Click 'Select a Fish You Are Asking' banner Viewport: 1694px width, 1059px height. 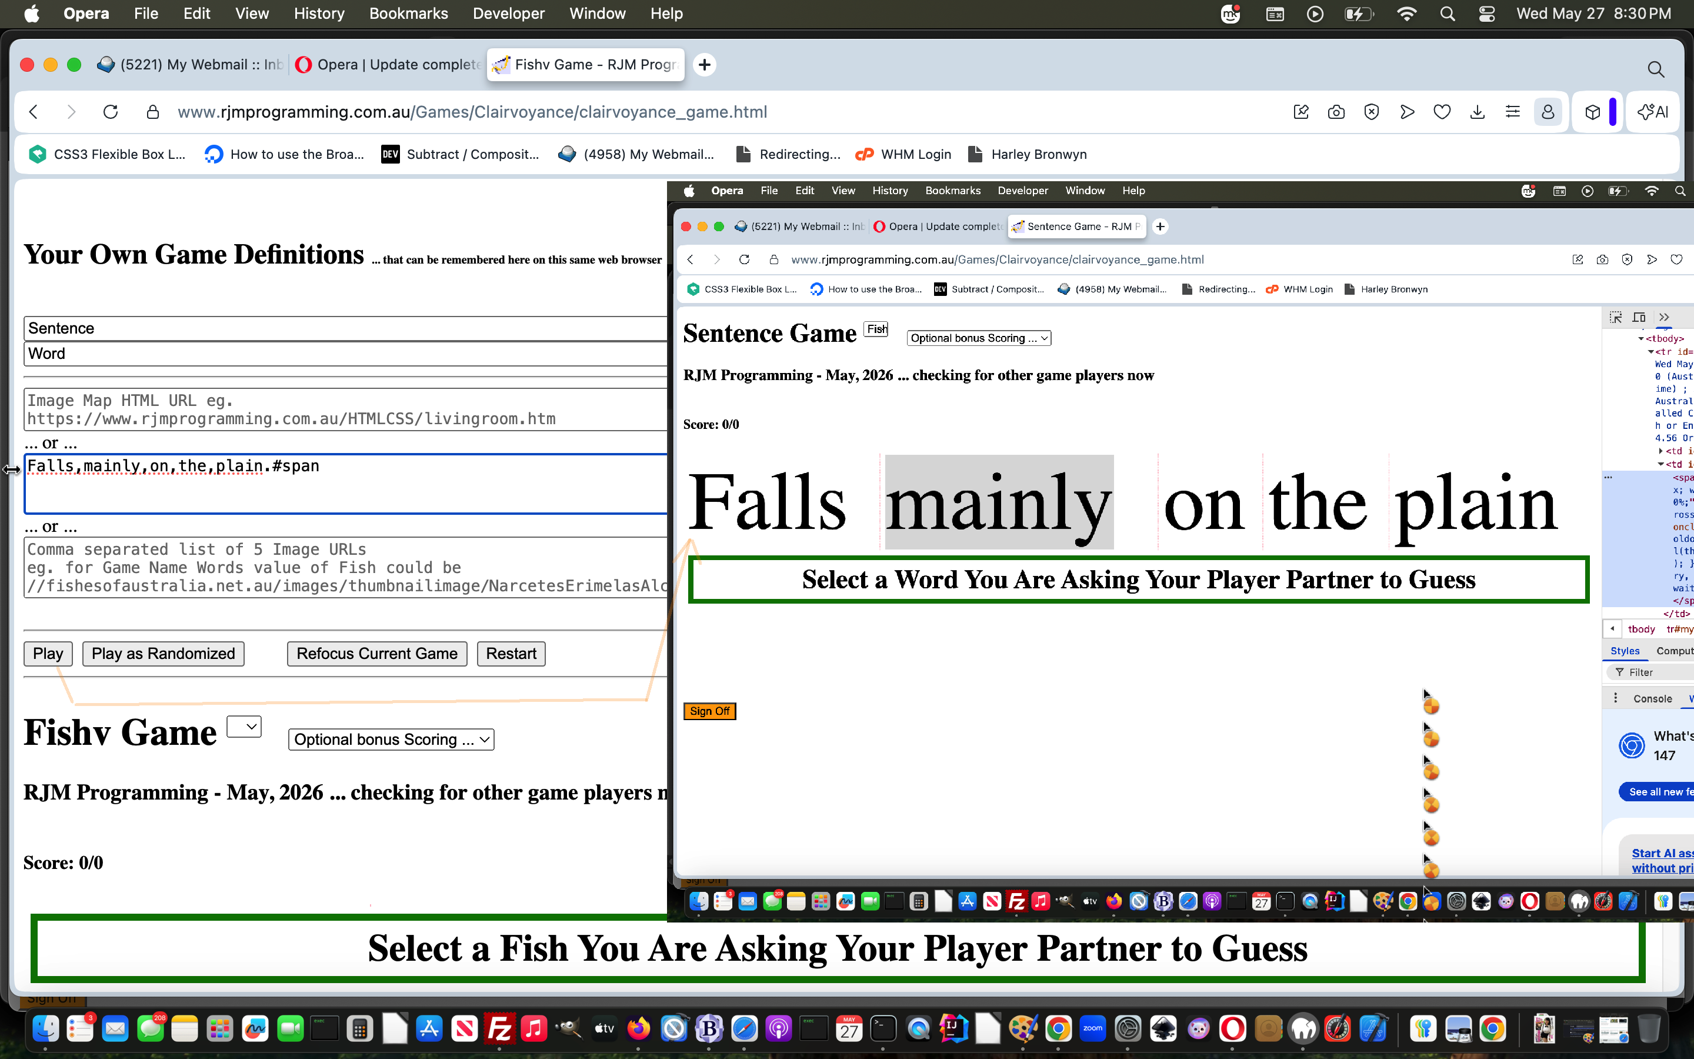coord(838,948)
